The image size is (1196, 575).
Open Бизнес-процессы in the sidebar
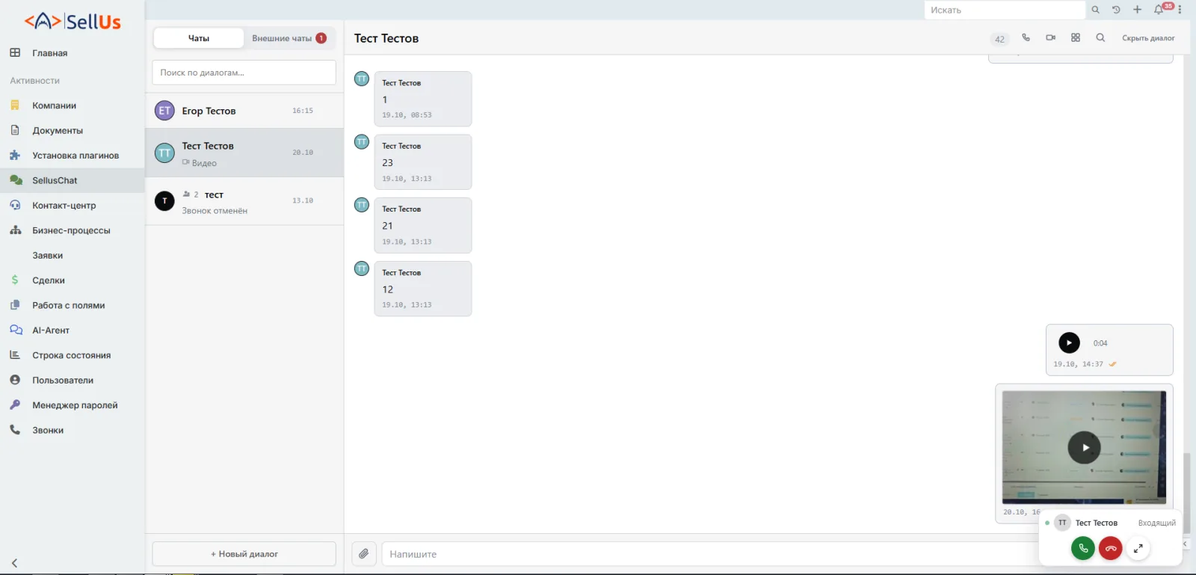click(x=72, y=230)
